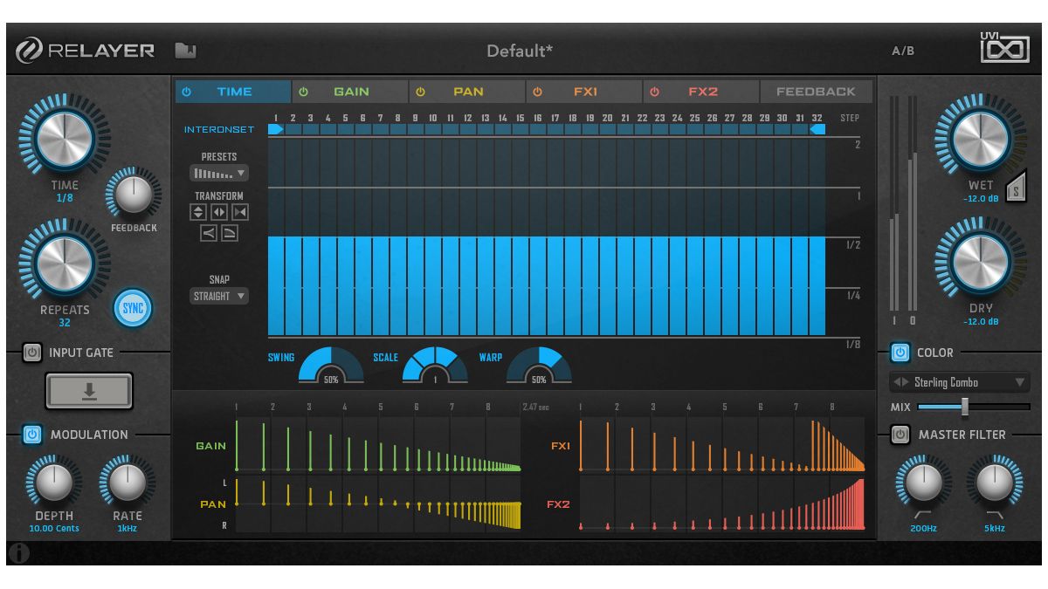Click the 10.00 Cents depth value
The image size is (1048, 589).
(x=53, y=529)
